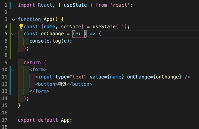Click the {onChange} handler reference
The width and height of the screenshot is (199, 129).
167,77
